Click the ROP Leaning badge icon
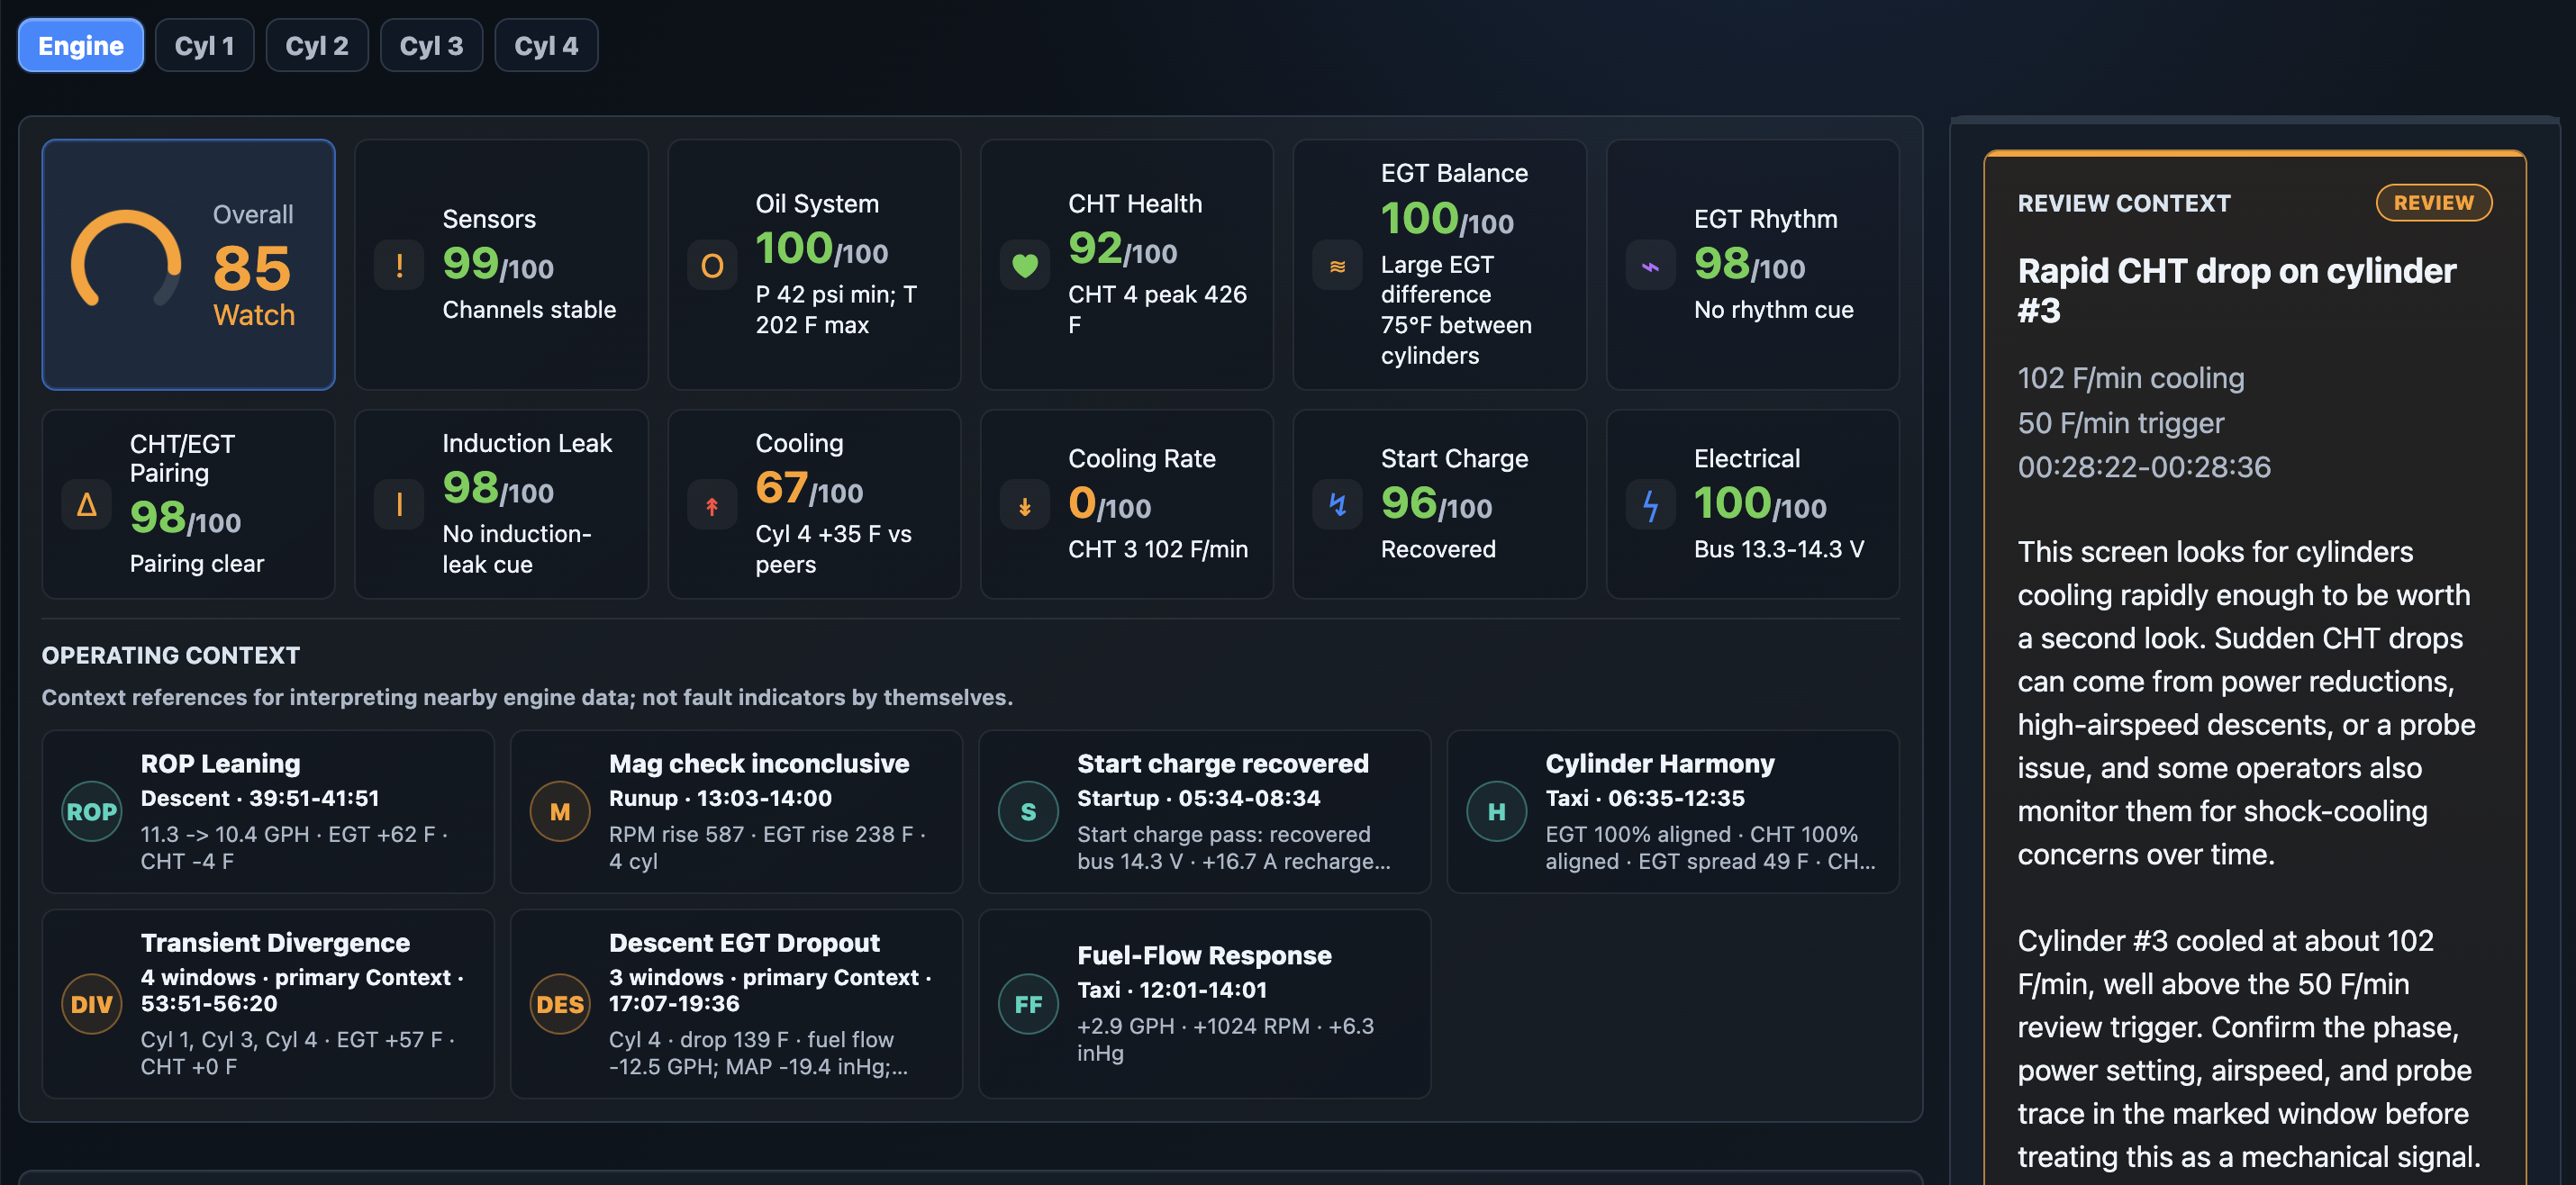Viewport: 2576px width, 1185px height. (92, 811)
